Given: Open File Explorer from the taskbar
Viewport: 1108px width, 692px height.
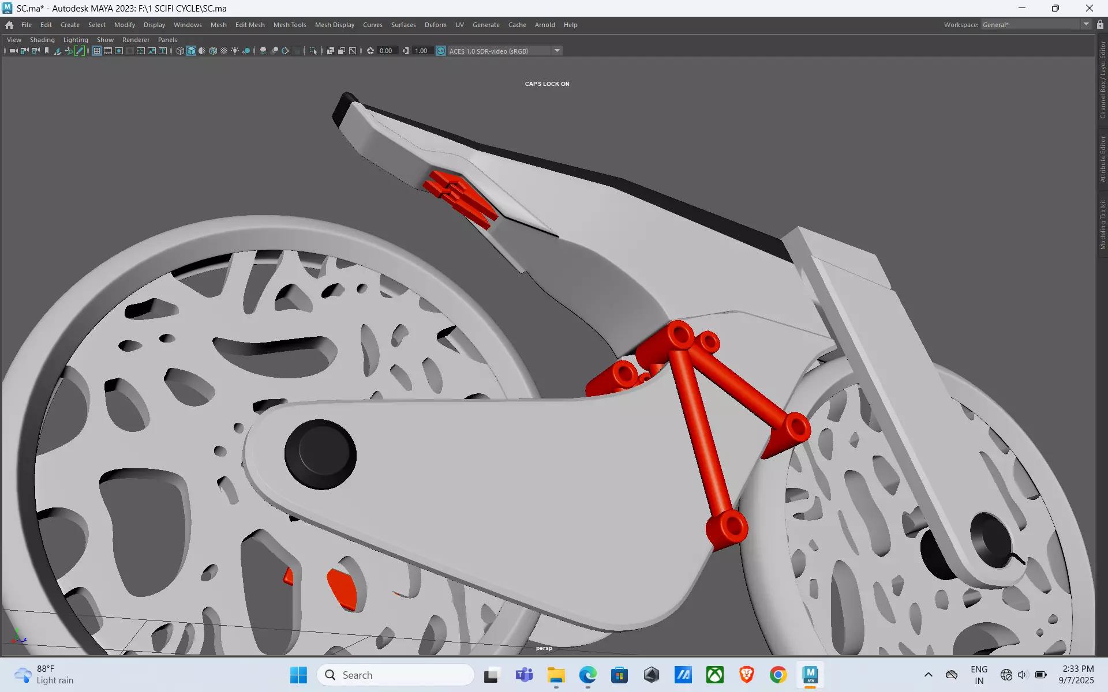Looking at the screenshot, I should coord(556,675).
